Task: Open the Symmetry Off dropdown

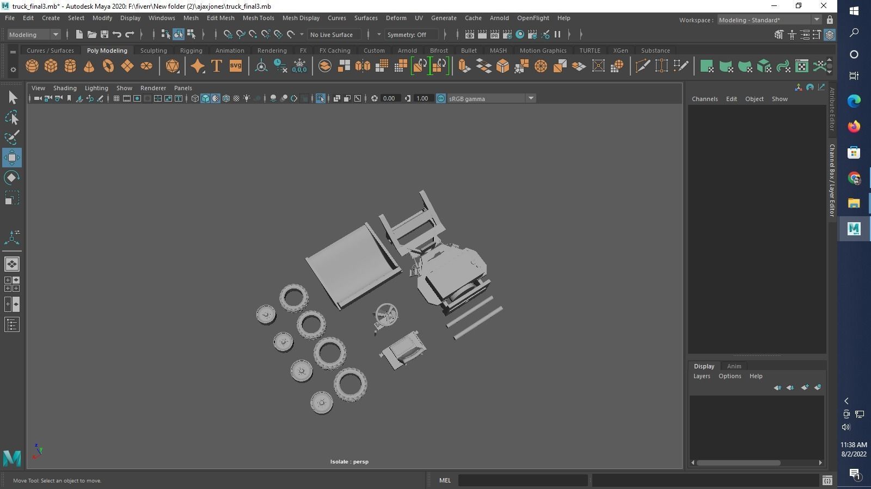Action: 413,35
